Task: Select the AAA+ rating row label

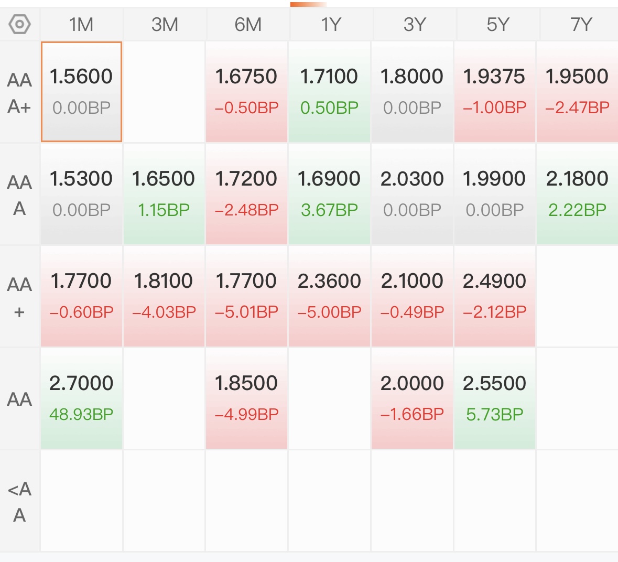Action: (x=19, y=93)
